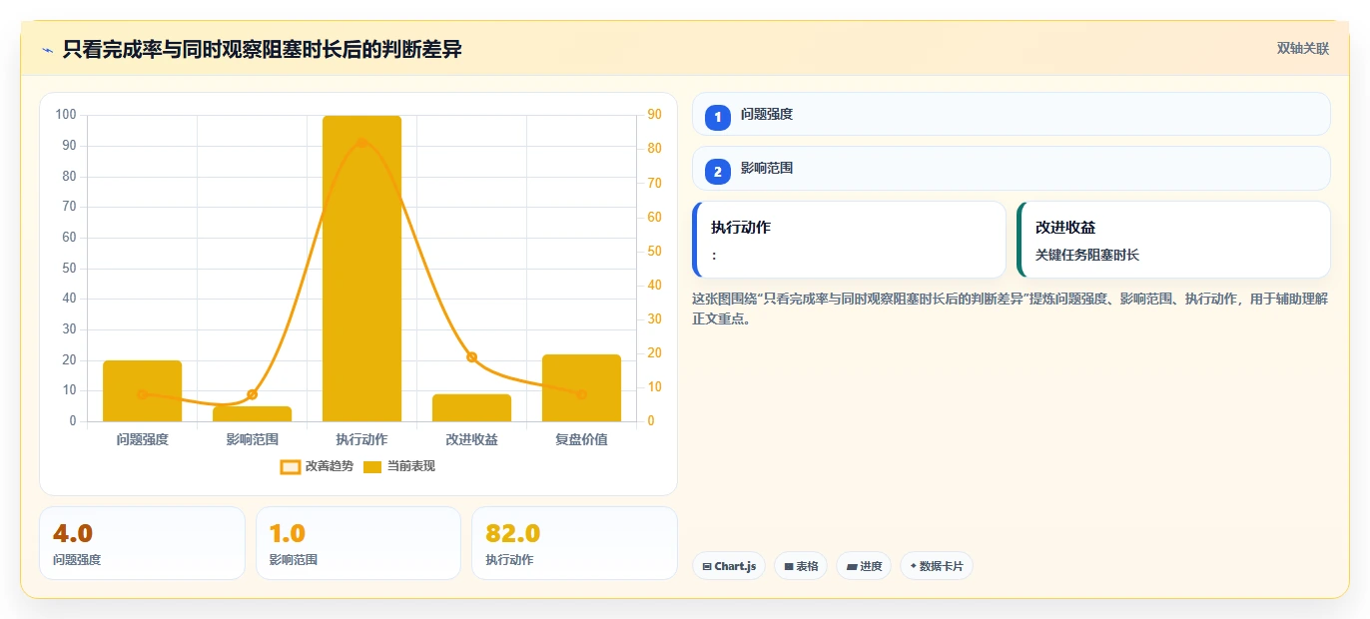Click the 82.0 执行动作 stat card
This screenshot has height=619, width=1370.
pyautogui.click(x=574, y=543)
